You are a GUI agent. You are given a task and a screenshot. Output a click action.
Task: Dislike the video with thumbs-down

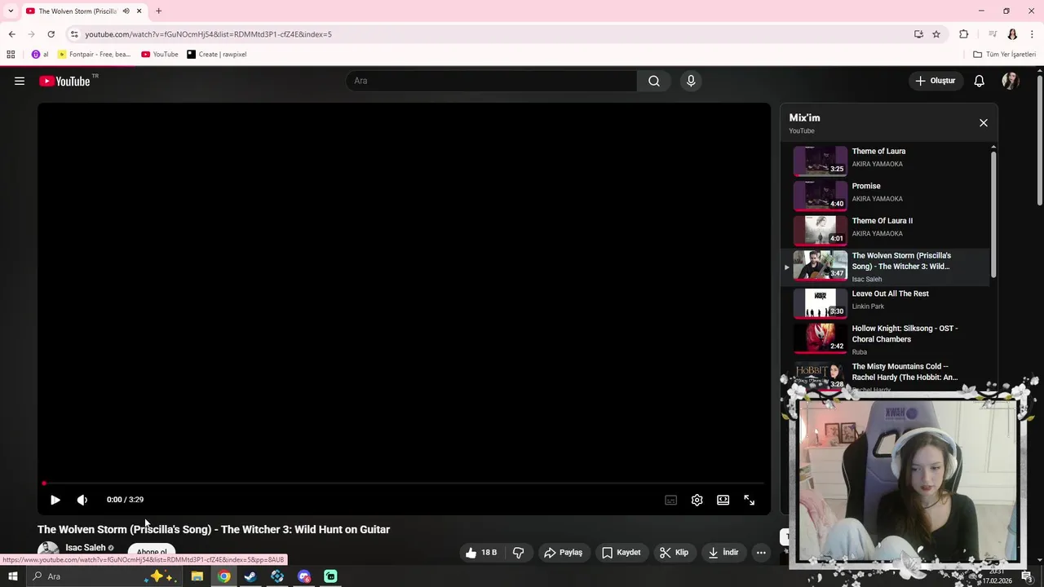point(518,553)
